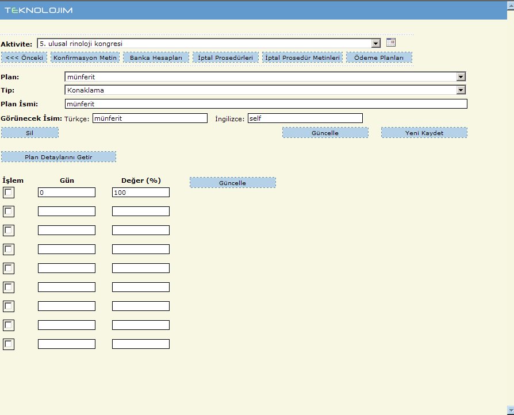Click the TEKNOLOJIM logo

coord(39,10)
